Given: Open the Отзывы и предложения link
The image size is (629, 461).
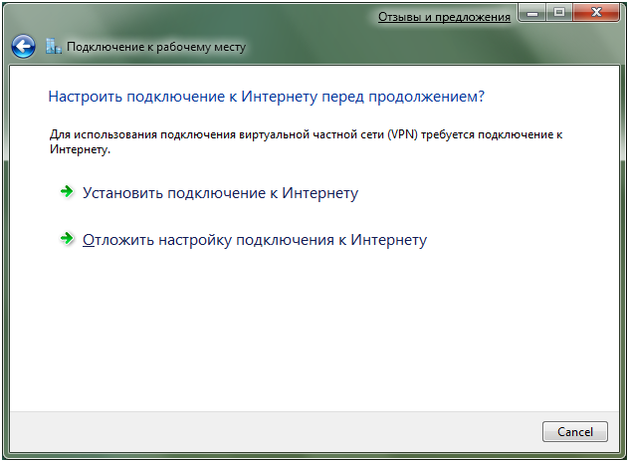Looking at the screenshot, I should coord(444,17).
